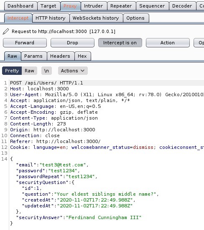The width and height of the screenshot is (204, 230).
Task: Select the Raw message tab
Action: pos(12,56)
